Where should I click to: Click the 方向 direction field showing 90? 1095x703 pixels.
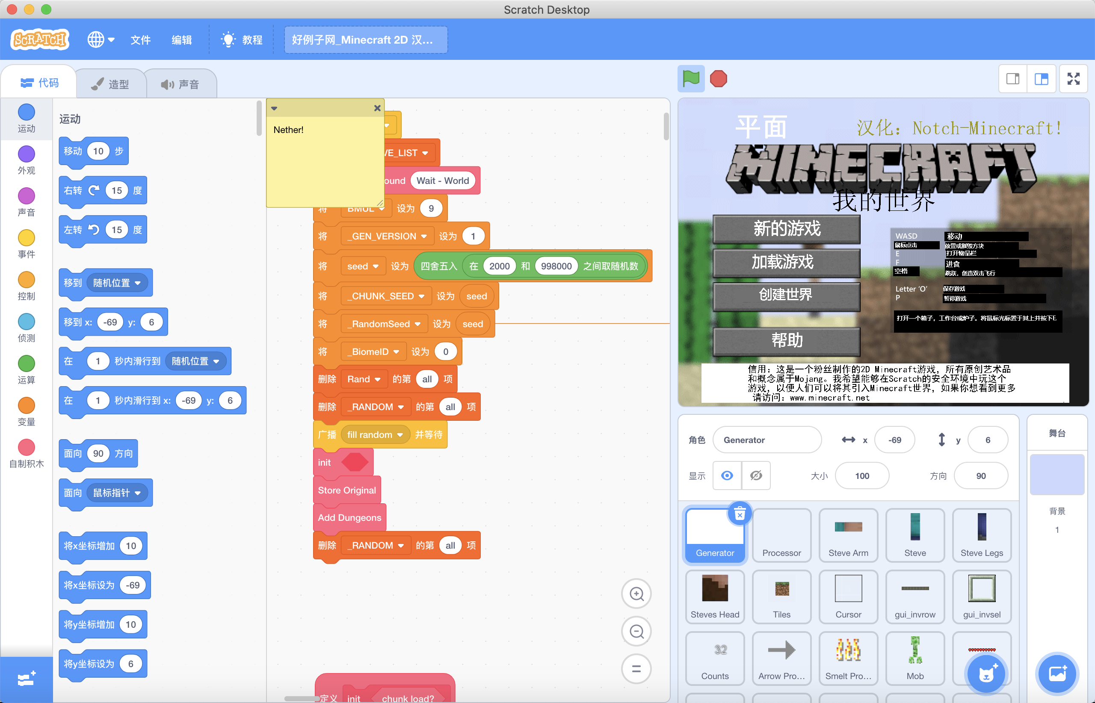tap(980, 476)
